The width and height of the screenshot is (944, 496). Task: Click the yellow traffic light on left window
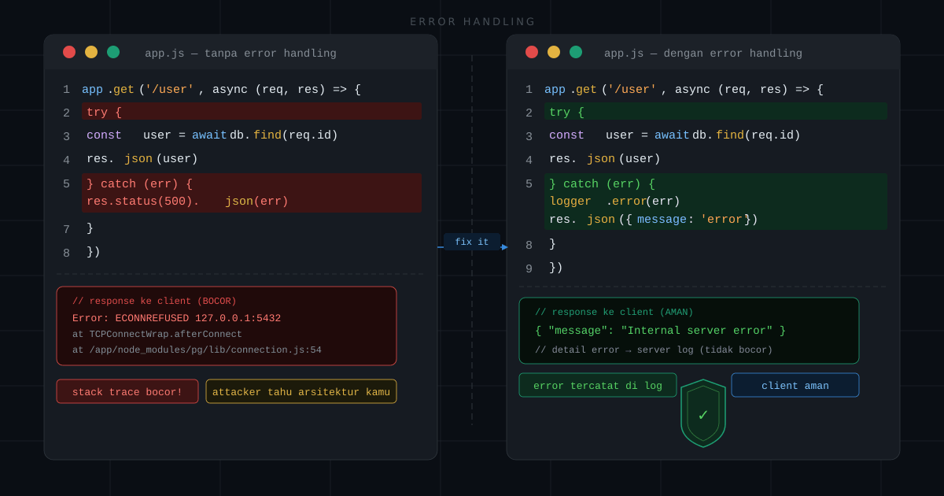point(91,52)
